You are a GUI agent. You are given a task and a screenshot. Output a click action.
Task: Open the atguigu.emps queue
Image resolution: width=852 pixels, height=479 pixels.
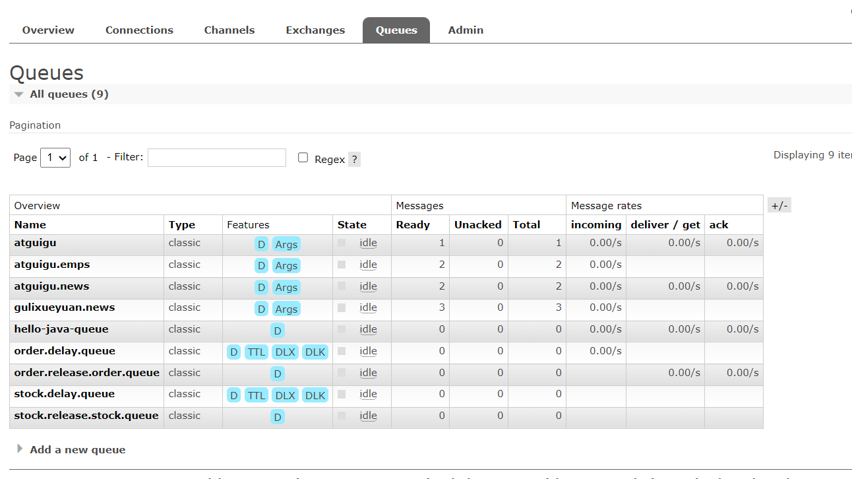(x=52, y=265)
